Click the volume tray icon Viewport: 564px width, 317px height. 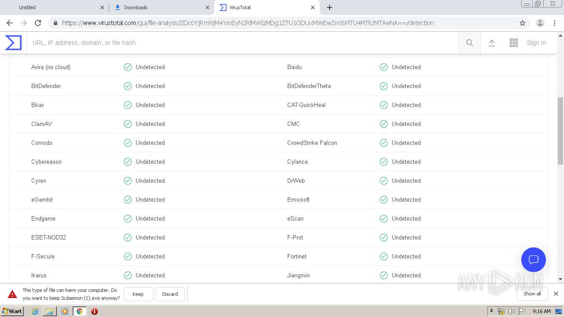click(x=512, y=311)
